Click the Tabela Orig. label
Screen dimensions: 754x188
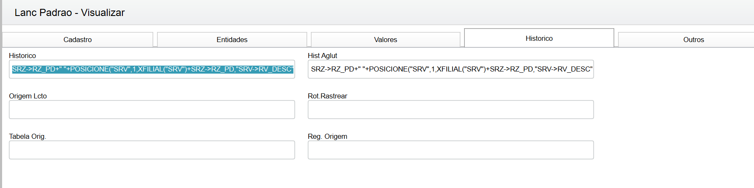(x=27, y=136)
